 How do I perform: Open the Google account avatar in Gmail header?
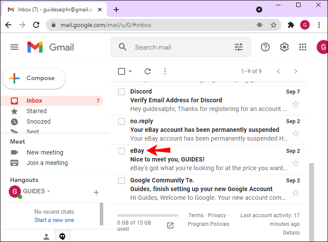coord(323,47)
